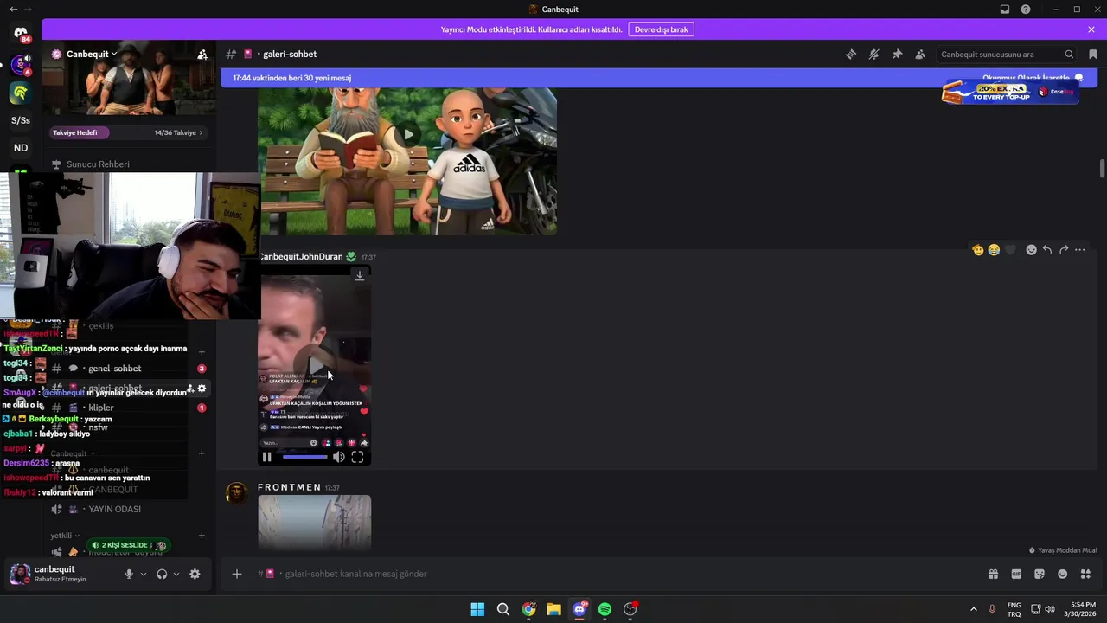Open gift Nitro icon in message bar
Image resolution: width=1107 pixels, height=623 pixels.
[x=994, y=574]
